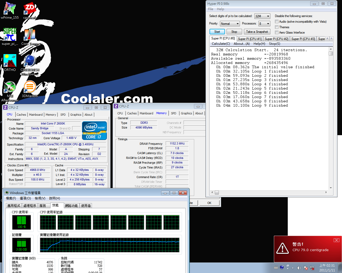
Task: Open Memory tab in left CPU-Z window
Action: [x=51, y=115]
